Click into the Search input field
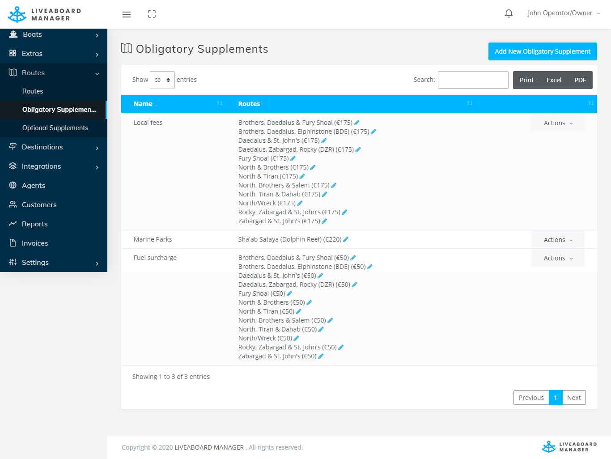Viewport: 611px width, 459px height. pos(473,80)
